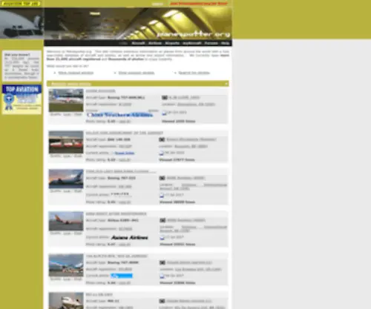Open the 'Search for photos' link
The width and height of the screenshot is (371, 309).
pyautogui.click(x=194, y=73)
